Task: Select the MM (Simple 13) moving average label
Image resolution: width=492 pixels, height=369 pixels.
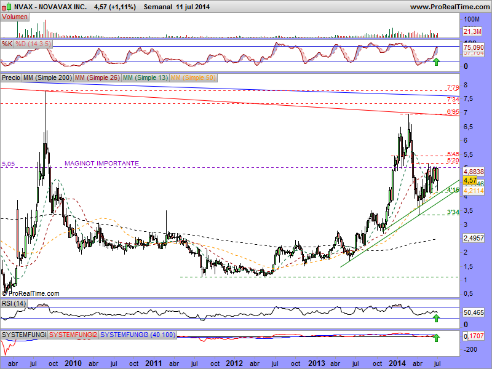Action: [x=145, y=77]
